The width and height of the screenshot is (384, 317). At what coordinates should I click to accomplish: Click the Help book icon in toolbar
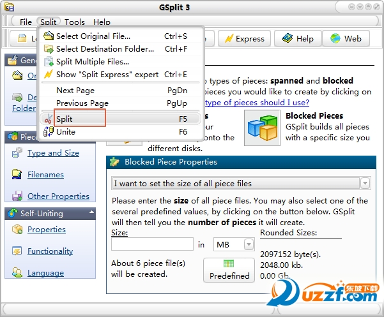(288, 38)
